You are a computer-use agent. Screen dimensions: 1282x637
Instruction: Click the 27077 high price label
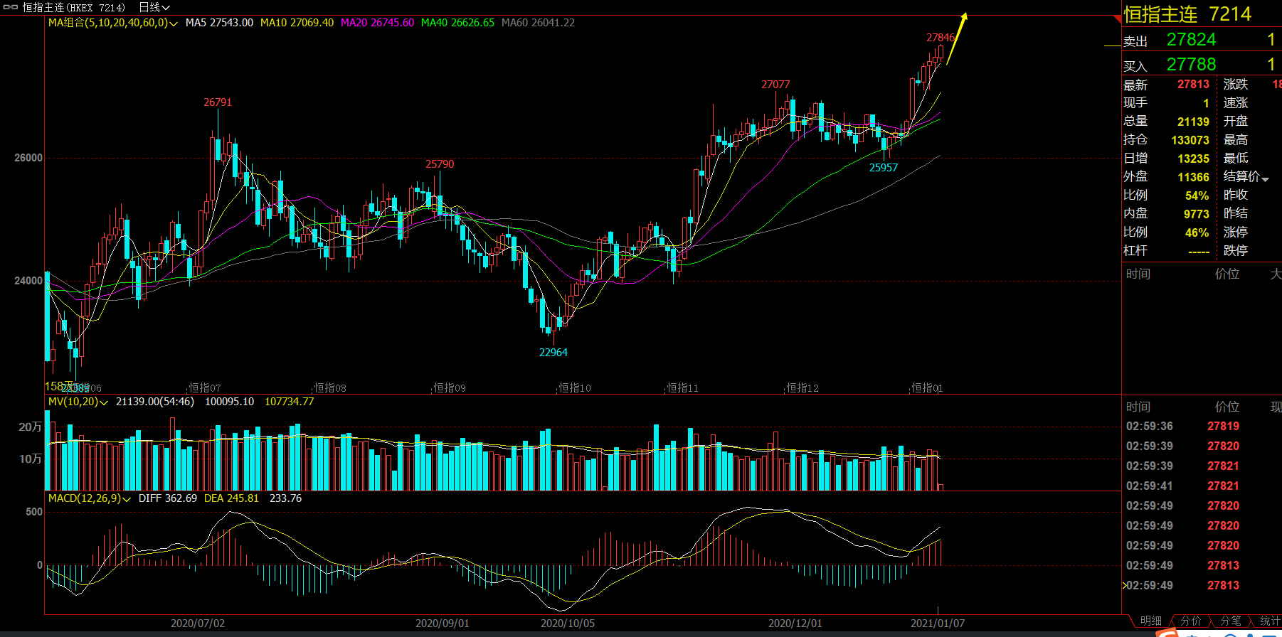click(775, 85)
